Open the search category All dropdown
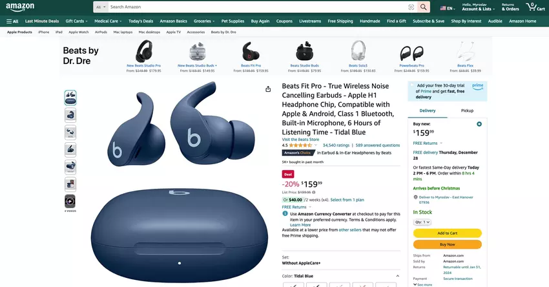The height and width of the screenshot is (287, 549). 101,7
